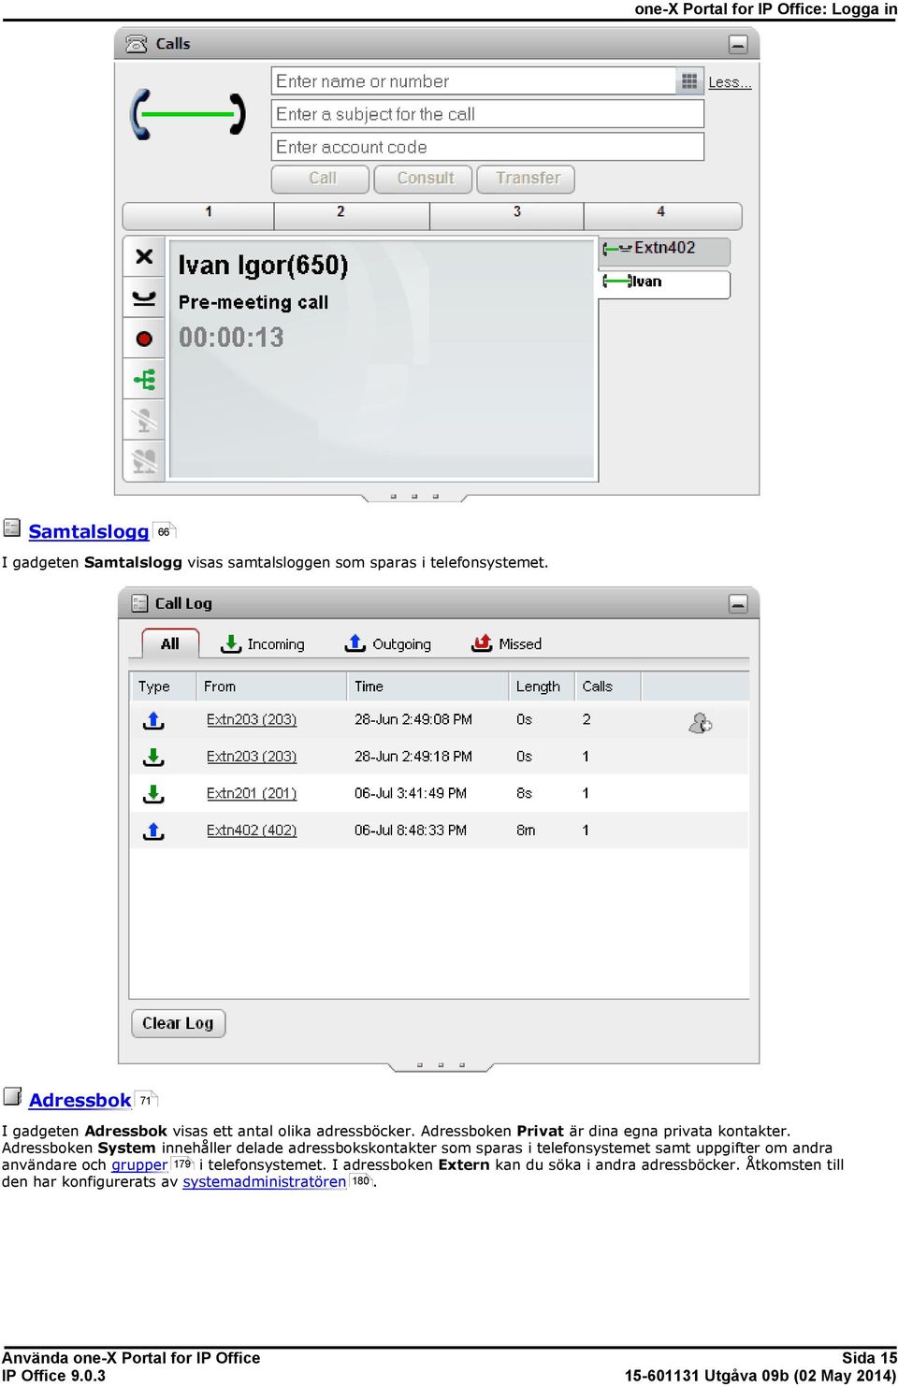Click the greyed mute microphone icon

tap(144, 421)
